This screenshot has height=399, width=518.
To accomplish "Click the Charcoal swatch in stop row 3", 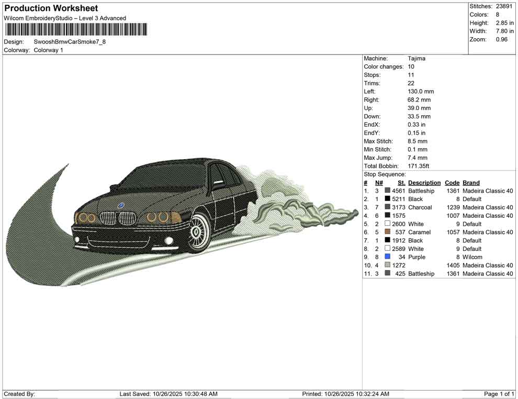I will pos(388,207).
